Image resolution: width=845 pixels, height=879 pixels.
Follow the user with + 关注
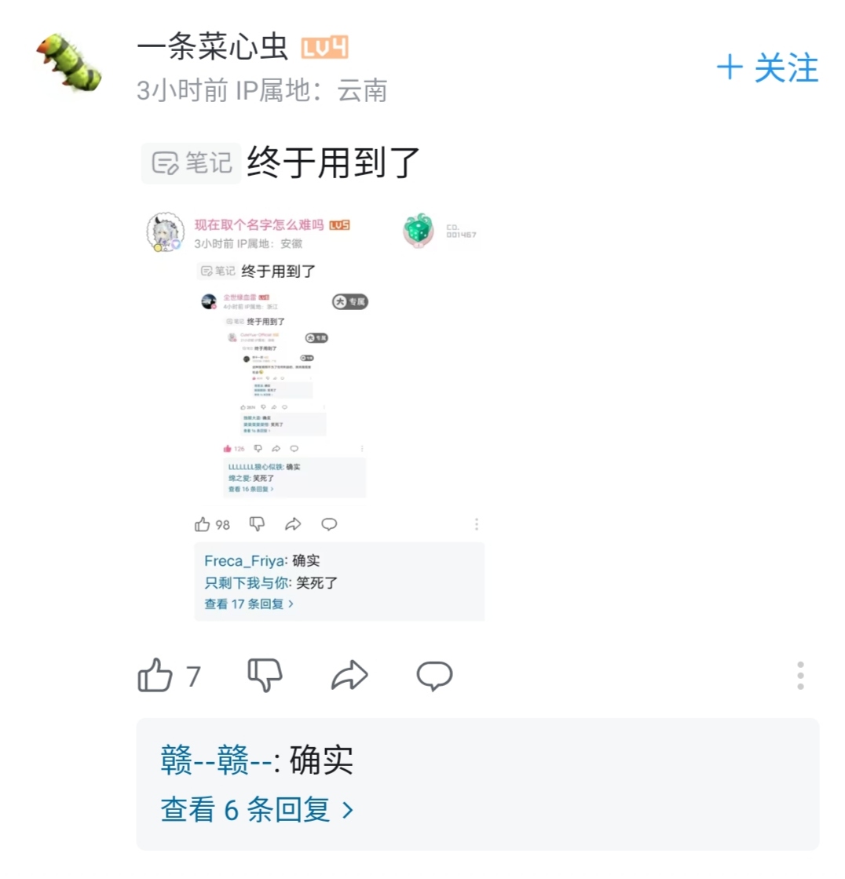(767, 67)
